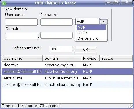Viewport: 134px width, 109px height.
Task: Click the provider combo box showing MyIP
Action: pos(88,21)
